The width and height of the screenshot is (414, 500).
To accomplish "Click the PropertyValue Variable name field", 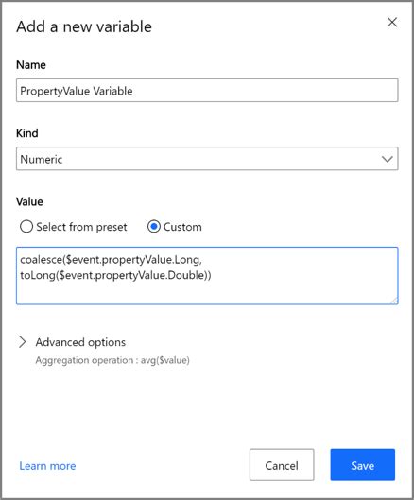I will [x=207, y=91].
